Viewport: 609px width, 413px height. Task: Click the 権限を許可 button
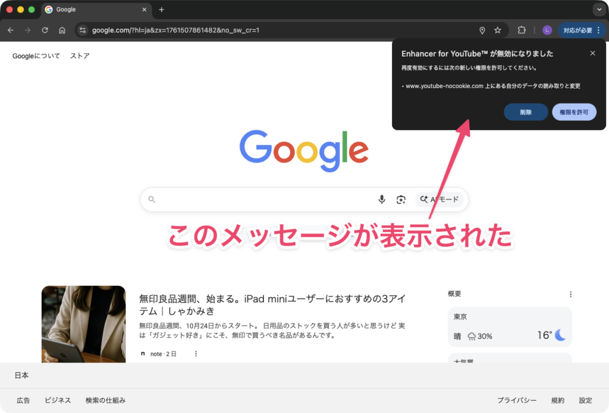(x=574, y=112)
